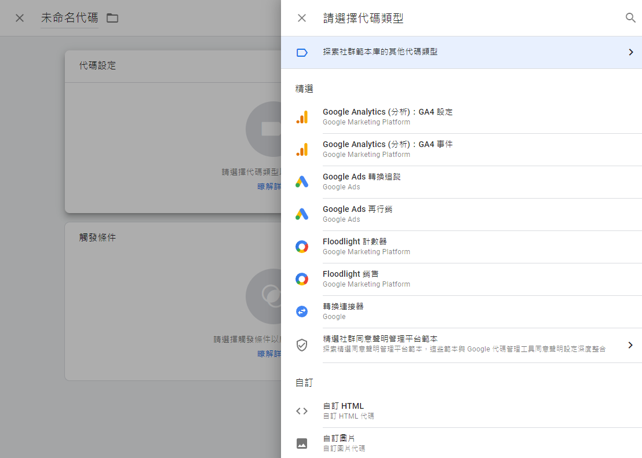Image resolution: width=642 pixels, height=458 pixels.
Task: Click the Floodlight 銷售 icon
Action: coord(302,279)
